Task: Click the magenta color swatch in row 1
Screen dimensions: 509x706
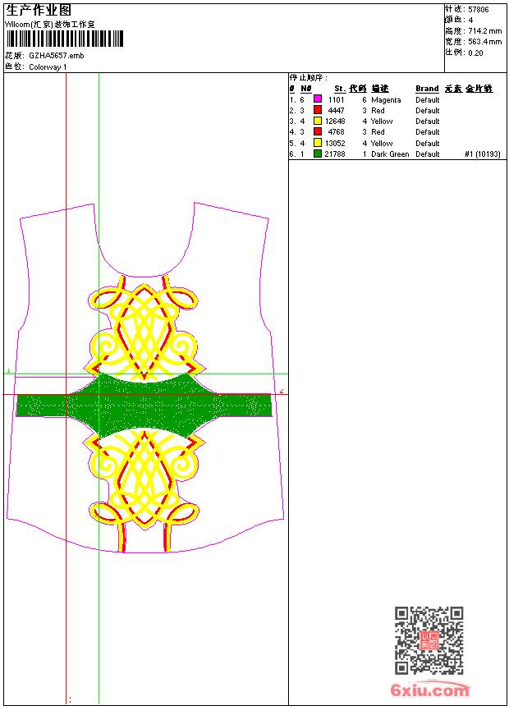Action: 318,99
